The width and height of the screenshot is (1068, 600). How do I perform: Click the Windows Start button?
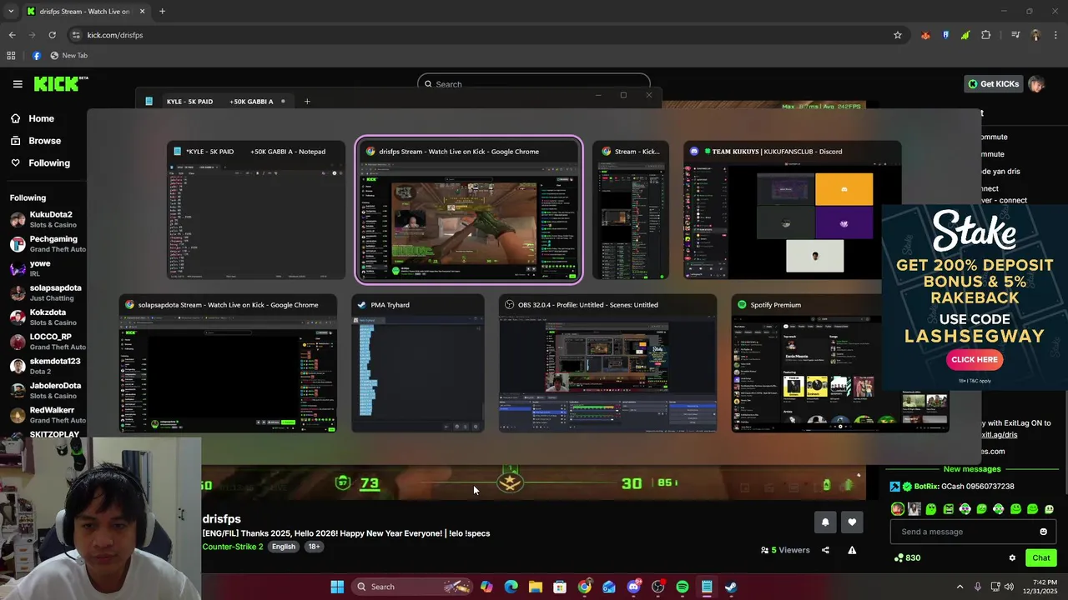[337, 587]
